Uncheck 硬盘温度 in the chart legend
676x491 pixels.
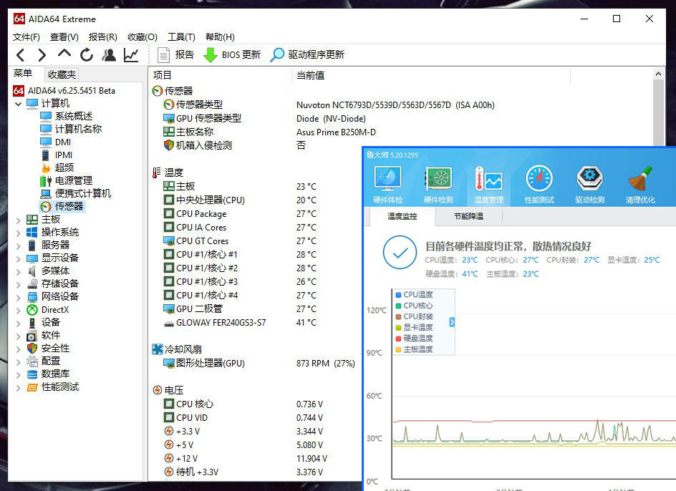pos(399,338)
